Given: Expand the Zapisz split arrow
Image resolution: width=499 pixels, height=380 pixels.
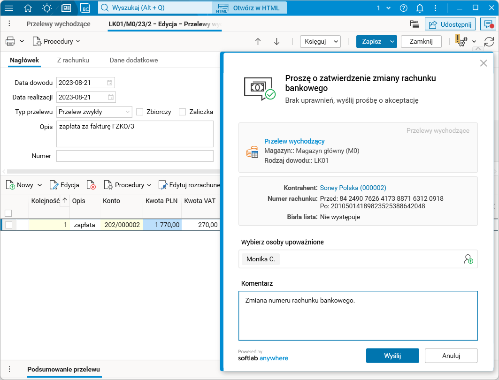Looking at the screenshot, I should (392, 41).
